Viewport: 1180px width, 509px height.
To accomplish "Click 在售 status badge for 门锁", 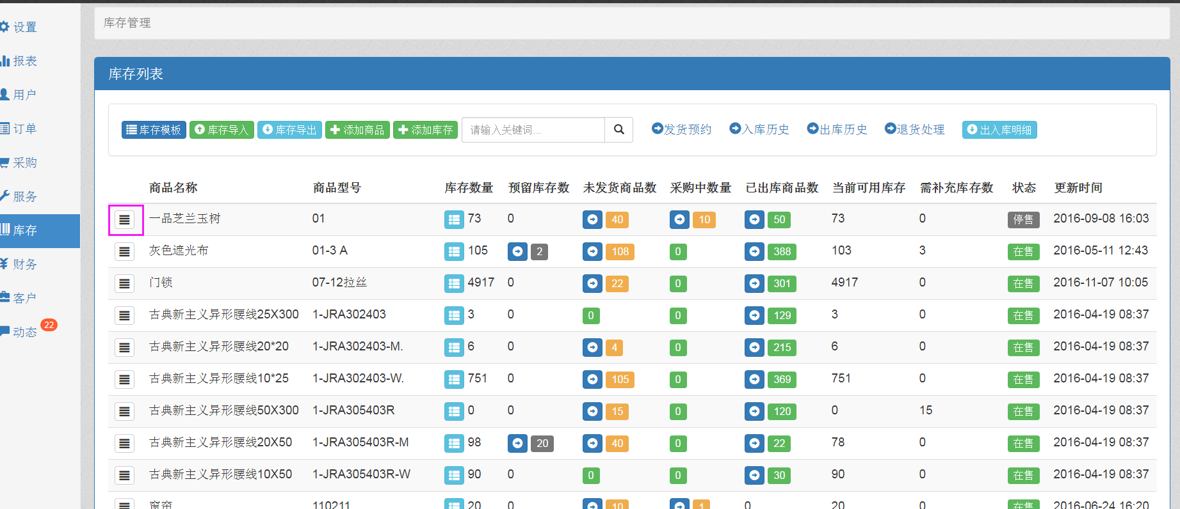I will pos(1023,284).
